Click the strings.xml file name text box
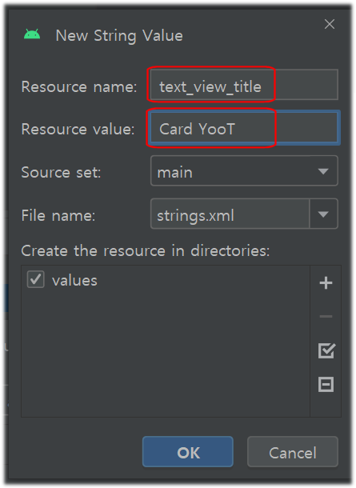This screenshot has height=488, width=356. pyautogui.click(x=230, y=214)
